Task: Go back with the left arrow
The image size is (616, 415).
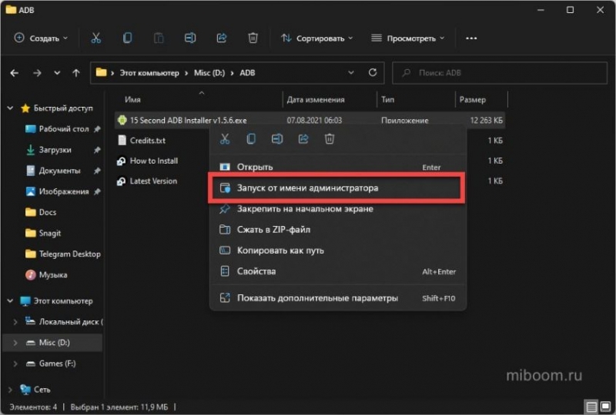Action: (15, 73)
